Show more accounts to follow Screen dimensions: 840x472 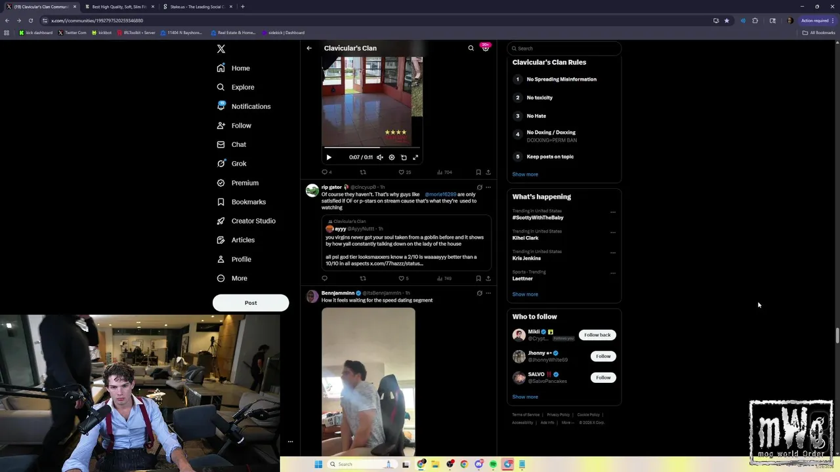[525, 397]
